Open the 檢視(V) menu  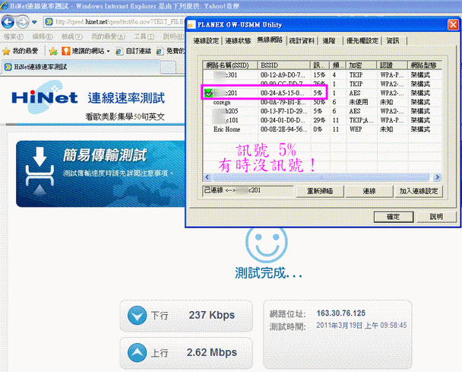[72, 37]
